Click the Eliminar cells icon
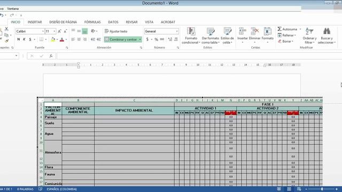This screenshot has height=192, width=342. 255,31
